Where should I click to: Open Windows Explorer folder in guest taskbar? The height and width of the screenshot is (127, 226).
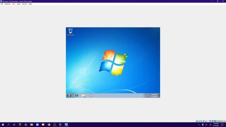84,96
